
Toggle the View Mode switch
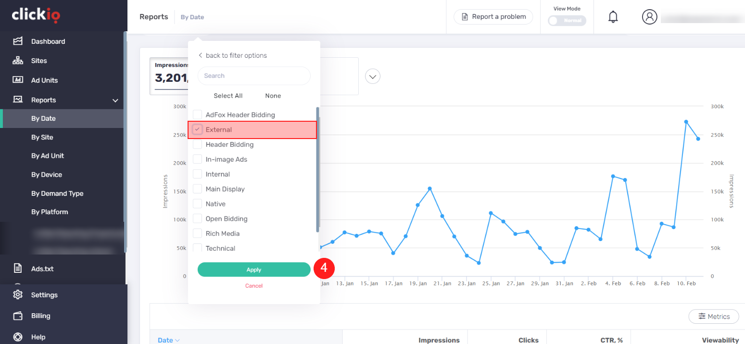point(567,21)
